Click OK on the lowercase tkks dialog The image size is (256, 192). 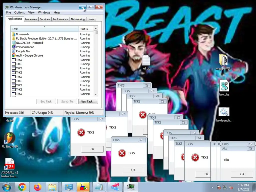coord(242,174)
